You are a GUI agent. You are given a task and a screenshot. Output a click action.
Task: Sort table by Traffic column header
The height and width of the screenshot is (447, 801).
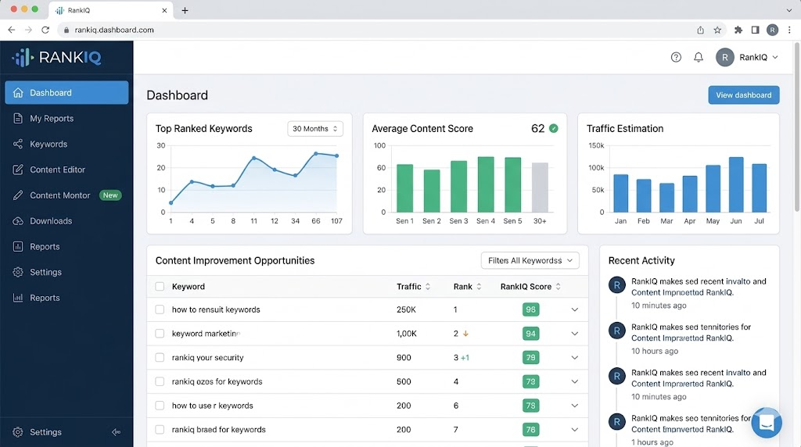coord(413,287)
